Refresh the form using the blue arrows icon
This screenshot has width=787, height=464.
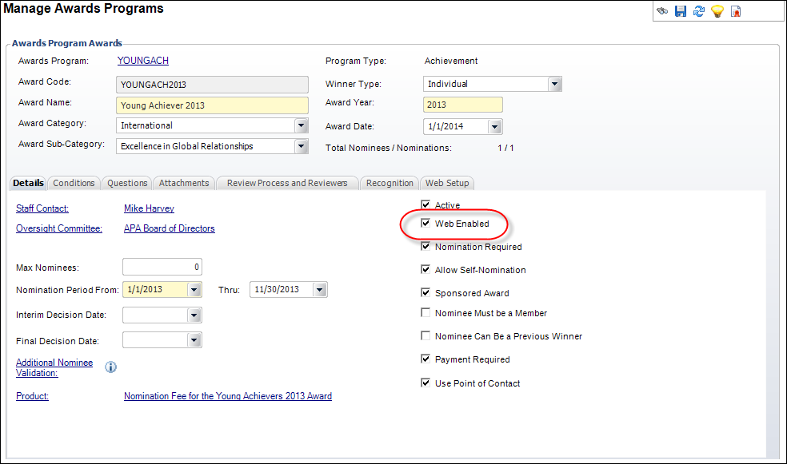tap(699, 11)
